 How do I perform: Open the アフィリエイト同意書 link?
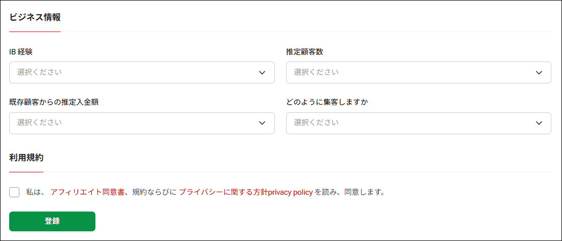click(87, 192)
